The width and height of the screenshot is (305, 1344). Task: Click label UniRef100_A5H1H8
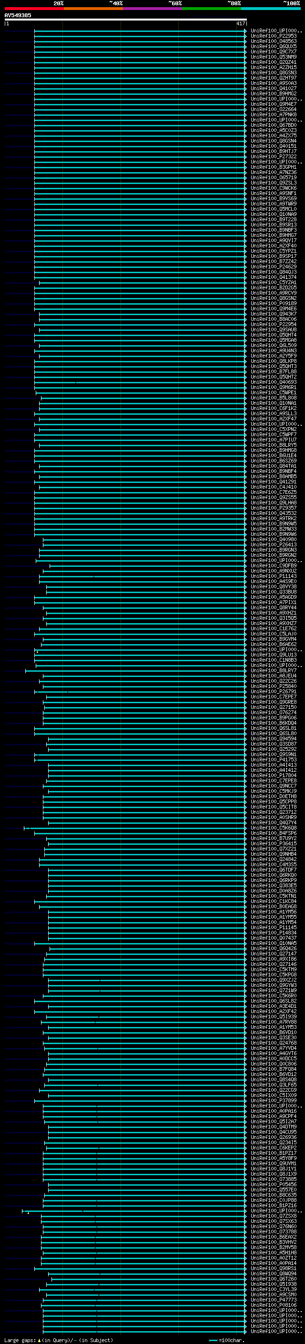[x=274, y=1252]
